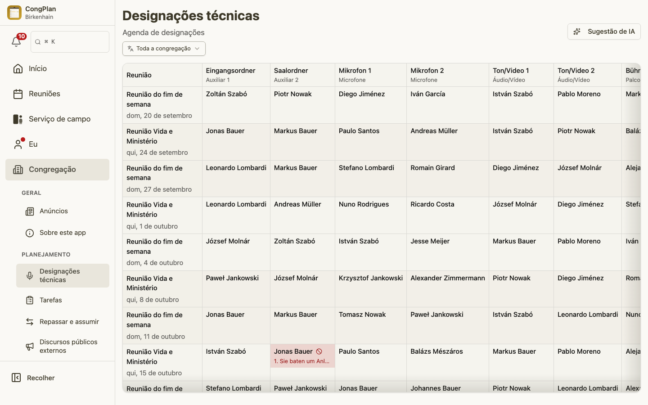Screen dimensions: 648x405
Task: Click the Zoltán Szabó cell under Eingangsordner
Action: (236, 105)
